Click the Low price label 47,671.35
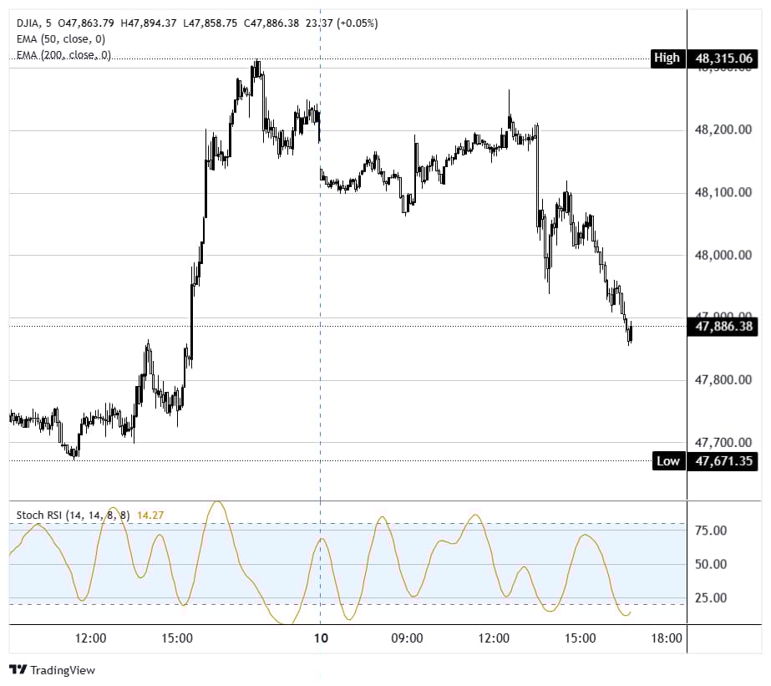 [x=723, y=460]
